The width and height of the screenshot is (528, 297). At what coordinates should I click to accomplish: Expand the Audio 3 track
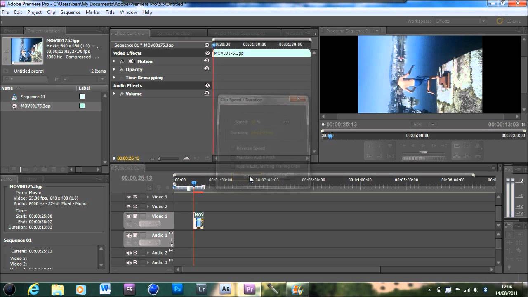(148, 262)
